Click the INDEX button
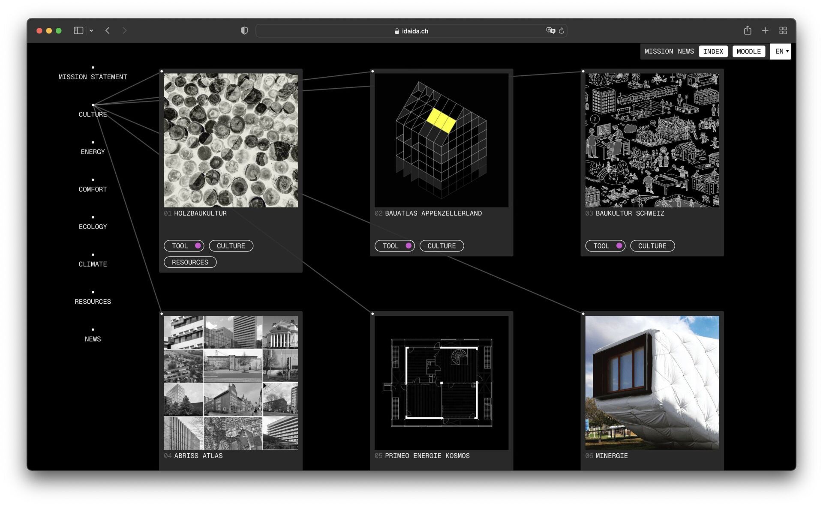Viewport: 823px width, 506px height. [713, 51]
